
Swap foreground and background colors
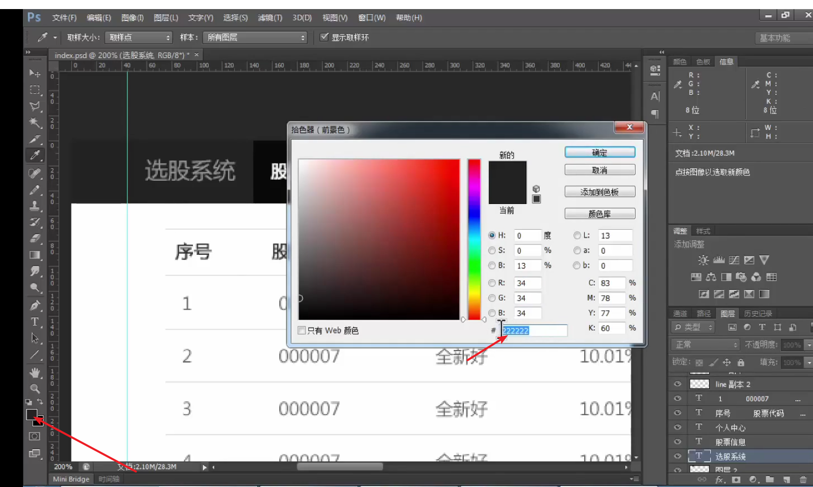(x=40, y=402)
